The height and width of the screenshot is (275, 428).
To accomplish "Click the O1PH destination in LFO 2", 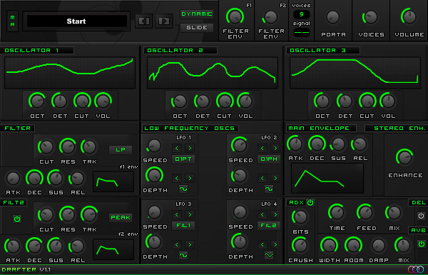I will click(269, 159).
